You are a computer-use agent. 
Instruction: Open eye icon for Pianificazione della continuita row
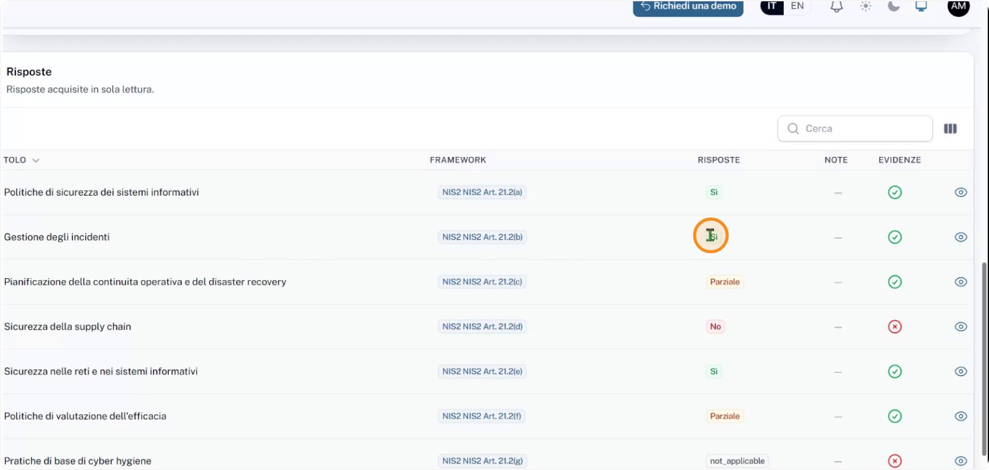point(961,282)
